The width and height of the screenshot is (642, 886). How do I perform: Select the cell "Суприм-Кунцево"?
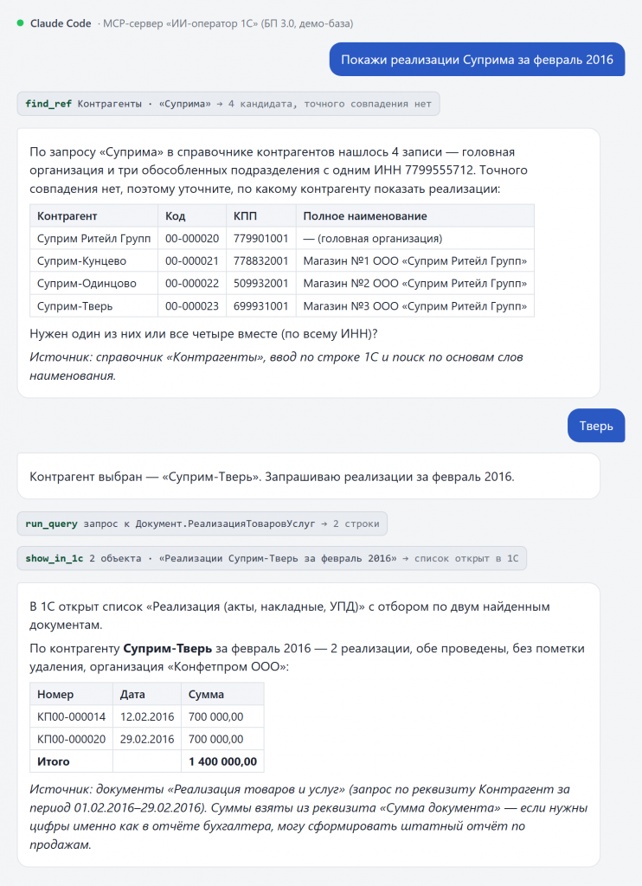pyautogui.click(x=93, y=261)
